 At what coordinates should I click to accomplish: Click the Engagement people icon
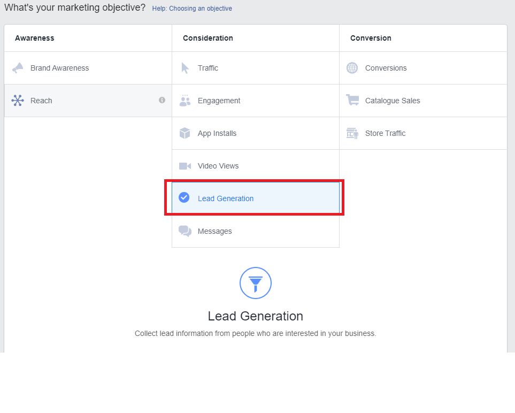(x=185, y=101)
